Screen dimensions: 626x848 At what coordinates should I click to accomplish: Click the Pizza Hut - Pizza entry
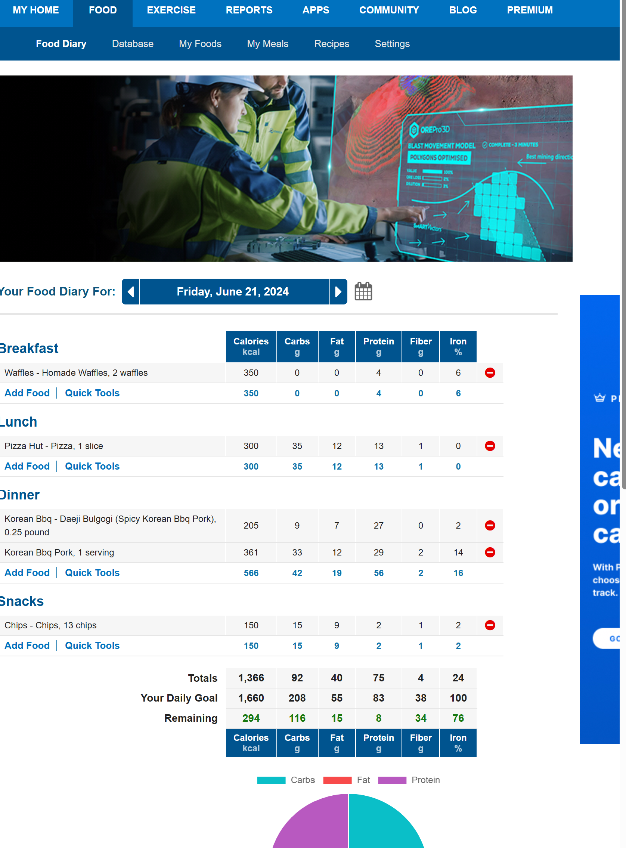[x=54, y=446]
